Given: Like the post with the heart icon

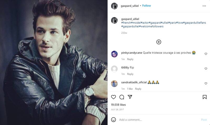Looking at the screenshot, I should 113,97.
